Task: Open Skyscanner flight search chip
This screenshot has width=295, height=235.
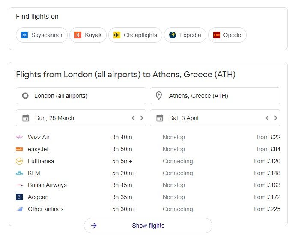Action: click(42, 35)
